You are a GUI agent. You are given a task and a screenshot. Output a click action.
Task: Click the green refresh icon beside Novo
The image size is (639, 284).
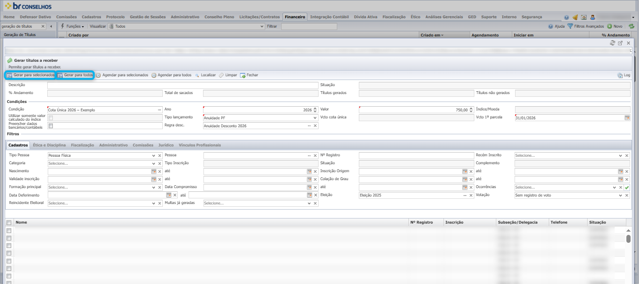pos(632,26)
